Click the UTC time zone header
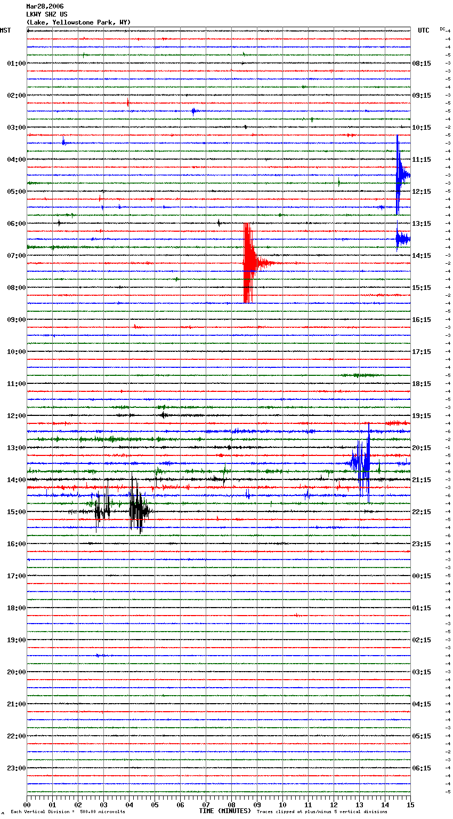Screen dimensions: 453x819 424,30
